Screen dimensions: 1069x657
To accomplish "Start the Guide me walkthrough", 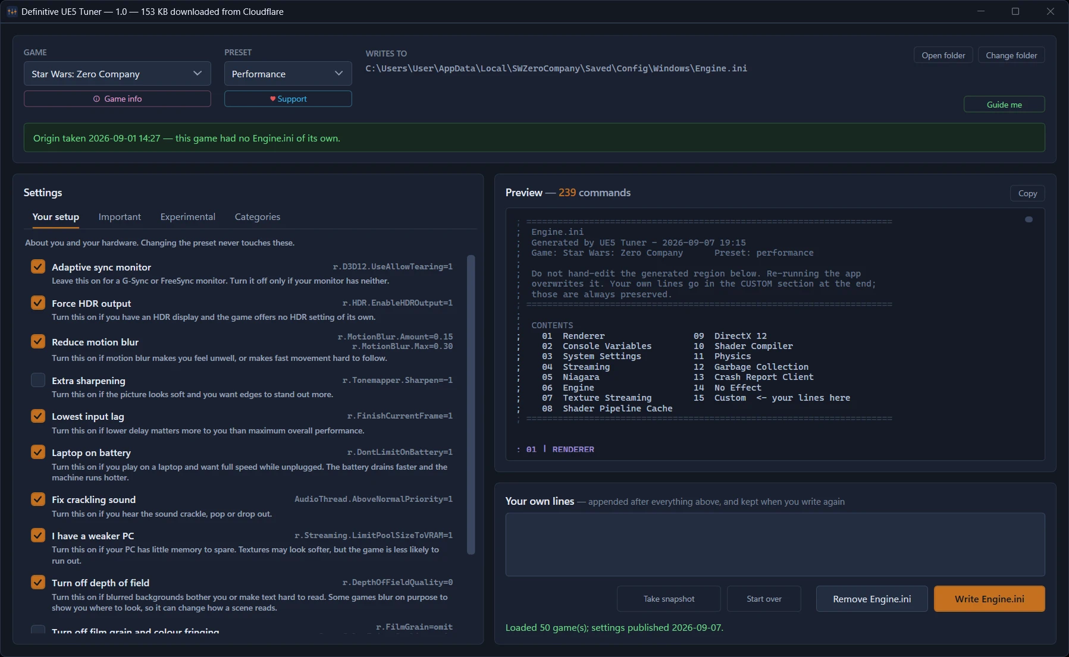I will point(1004,105).
